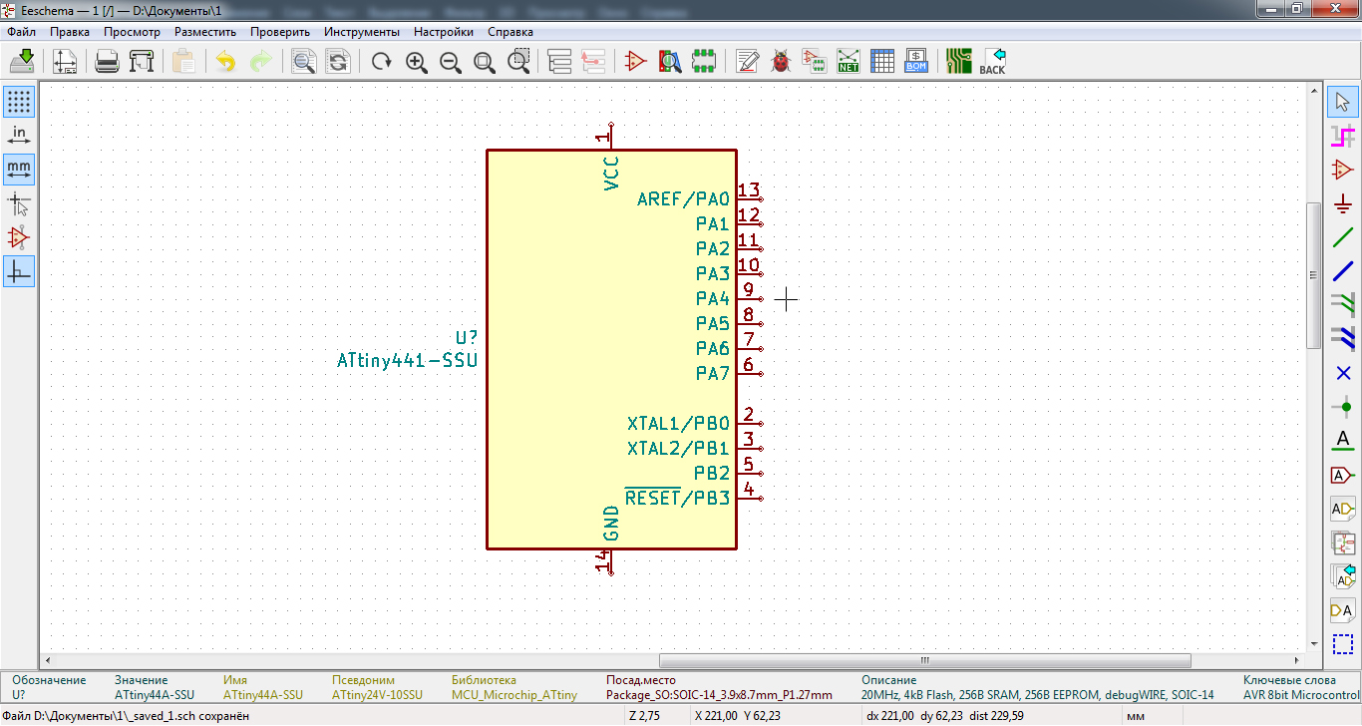This screenshot has height=726, width=1362.
Task: Generate bill of materials BOM
Action: click(x=916, y=62)
